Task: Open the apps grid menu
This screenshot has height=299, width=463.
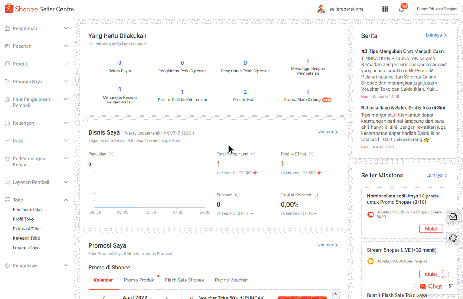Action: pos(385,9)
